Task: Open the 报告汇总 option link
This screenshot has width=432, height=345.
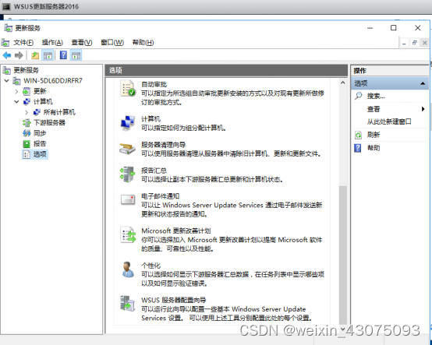Action: pyautogui.click(x=154, y=171)
